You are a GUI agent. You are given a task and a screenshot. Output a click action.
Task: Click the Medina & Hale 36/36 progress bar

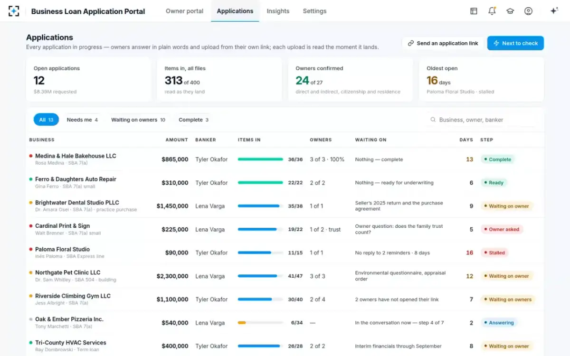[260, 159]
